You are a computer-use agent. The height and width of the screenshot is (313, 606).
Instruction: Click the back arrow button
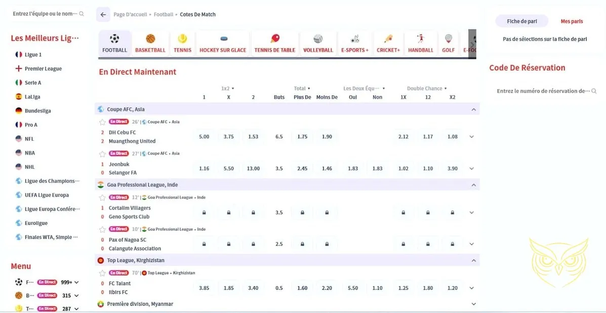point(103,15)
